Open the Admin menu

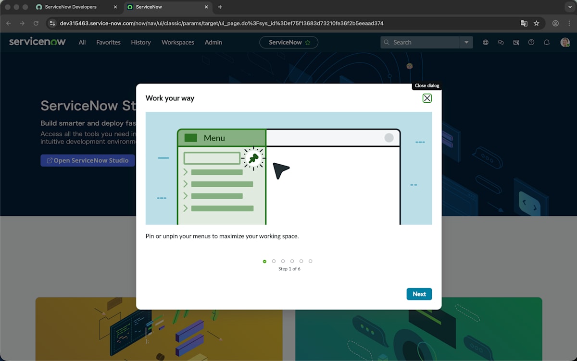pyautogui.click(x=213, y=42)
